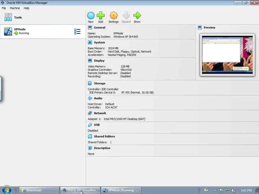The image size is (259, 194).
Task: Click the System section chip icon
Action: click(90, 42)
